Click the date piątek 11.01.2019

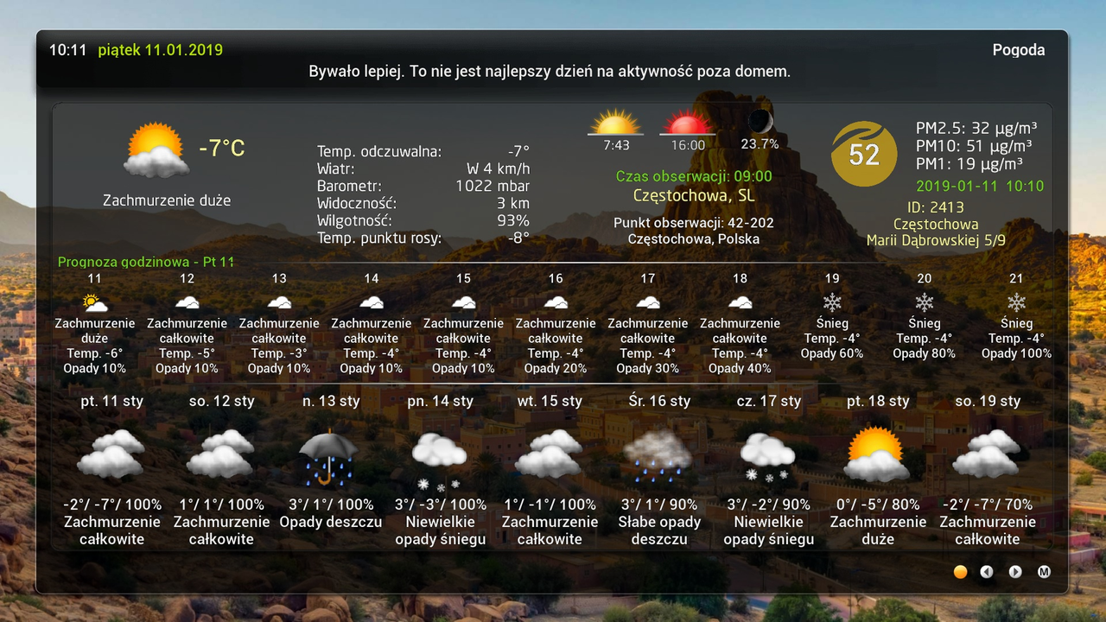161,50
